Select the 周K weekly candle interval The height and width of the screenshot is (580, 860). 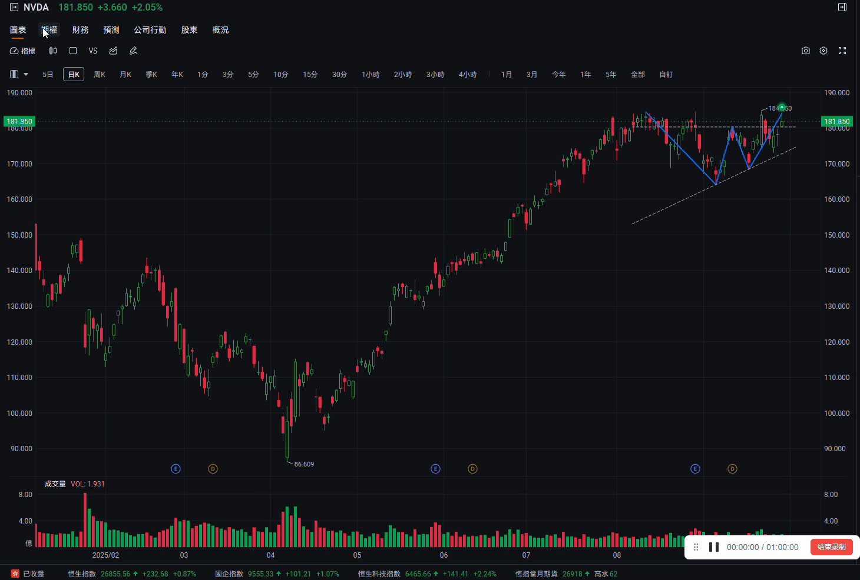(x=100, y=75)
